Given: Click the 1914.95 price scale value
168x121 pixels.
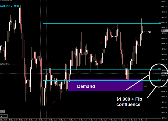Looking at the screenshot, I should (165, 1).
